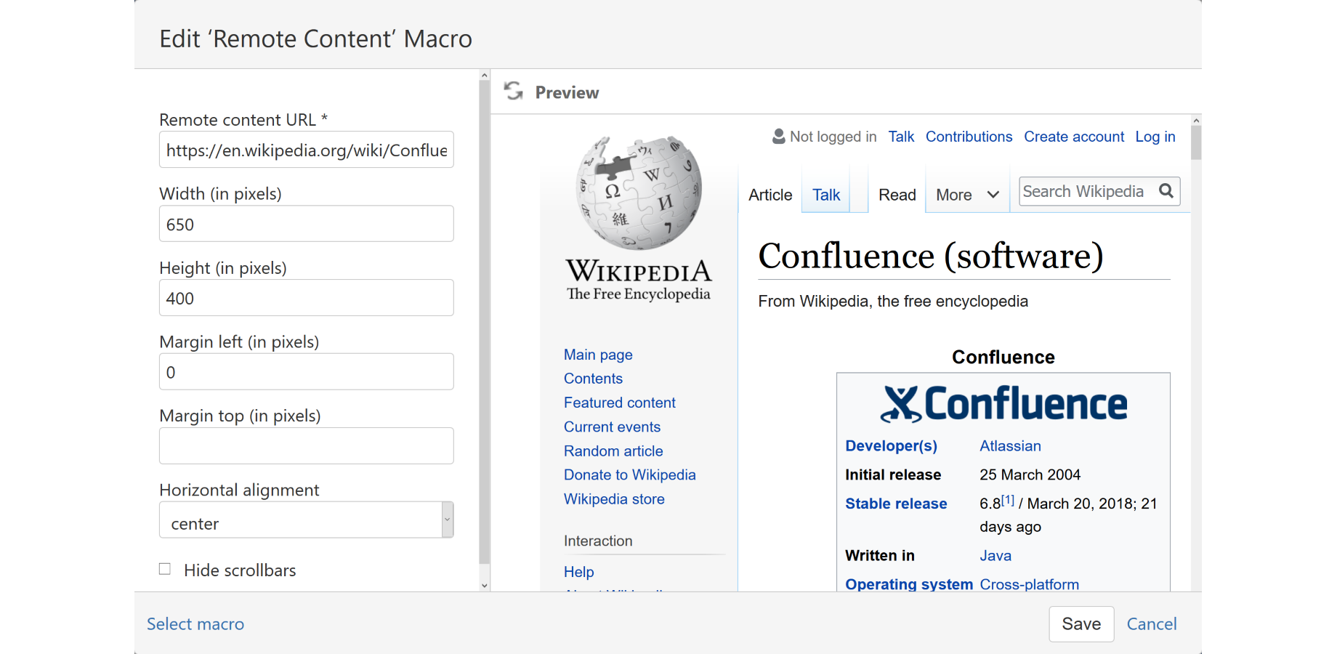
Task: Click the Width in pixels field
Action: point(307,224)
